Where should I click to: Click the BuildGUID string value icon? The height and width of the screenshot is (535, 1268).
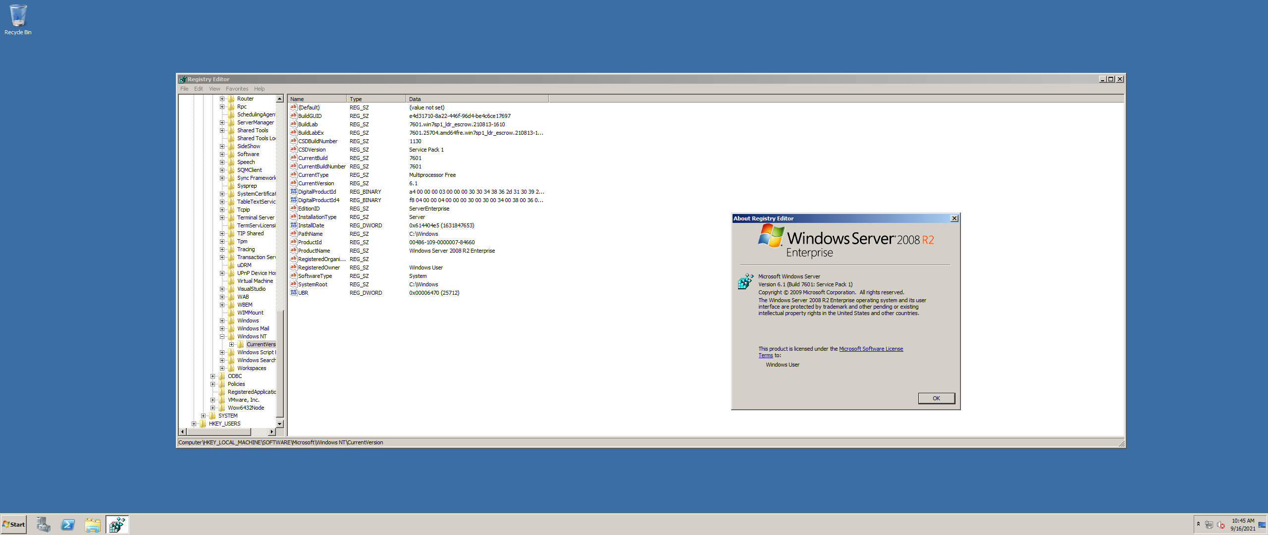pos(293,115)
